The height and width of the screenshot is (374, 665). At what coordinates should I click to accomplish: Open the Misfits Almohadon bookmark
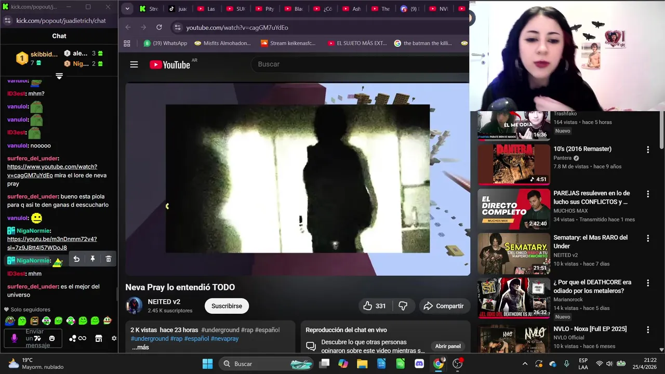coord(222,43)
